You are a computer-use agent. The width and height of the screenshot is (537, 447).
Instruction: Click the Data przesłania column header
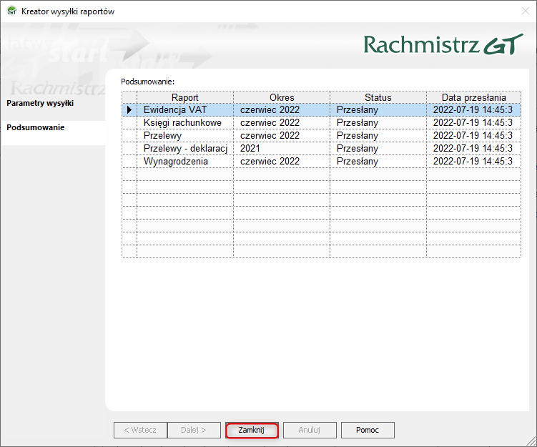pos(473,97)
